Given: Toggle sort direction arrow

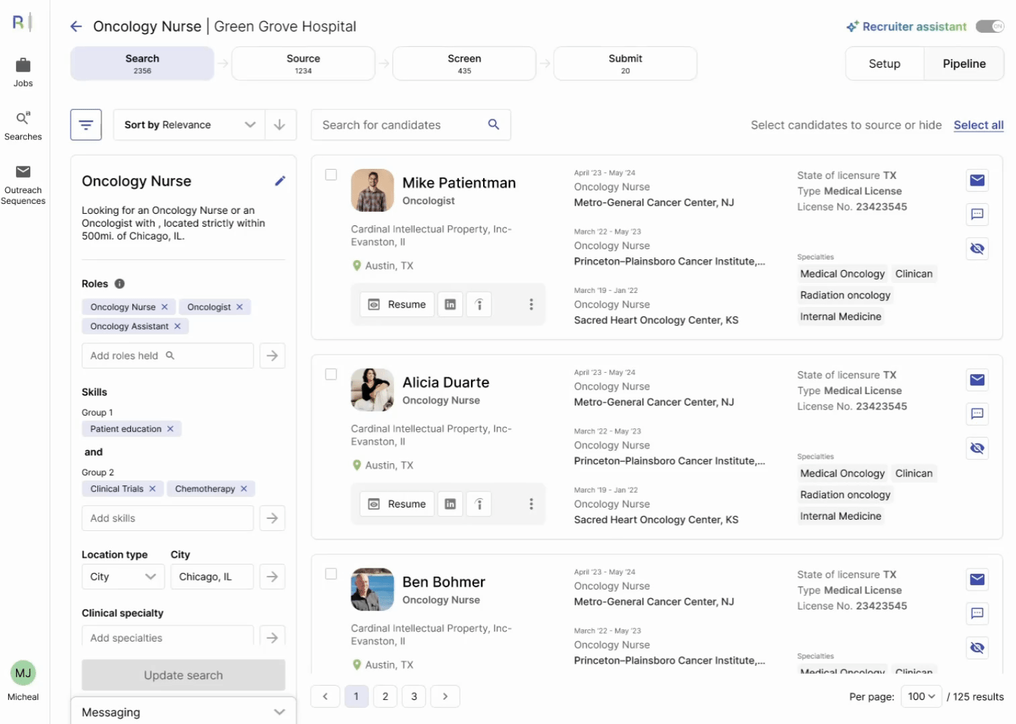Looking at the screenshot, I should tap(280, 125).
